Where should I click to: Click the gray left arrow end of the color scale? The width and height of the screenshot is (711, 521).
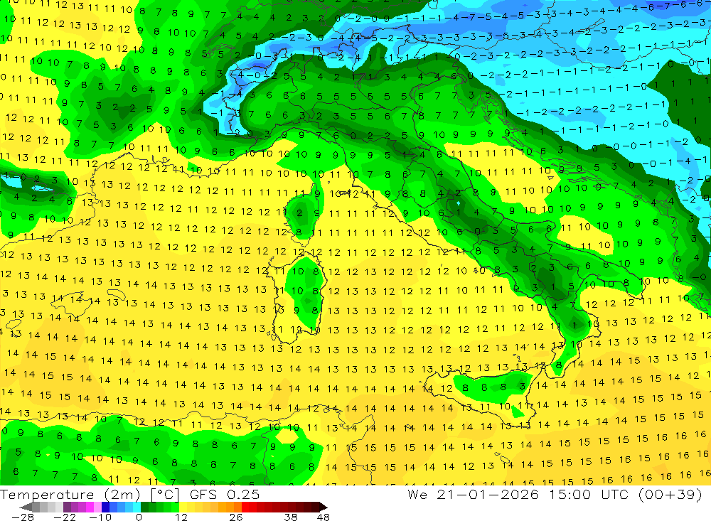26,507
